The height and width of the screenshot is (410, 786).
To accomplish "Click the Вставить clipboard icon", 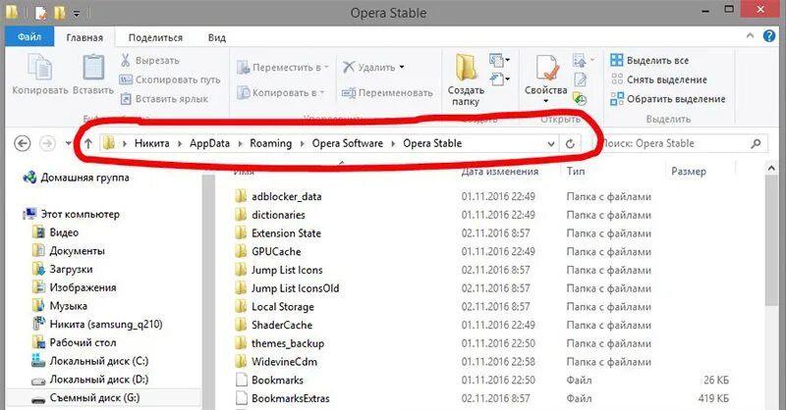I will [x=93, y=68].
